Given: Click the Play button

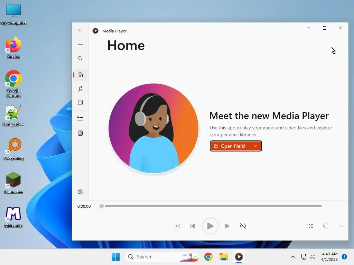Looking at the screenshot, I should pyautogui.click(x=210, y=226).
